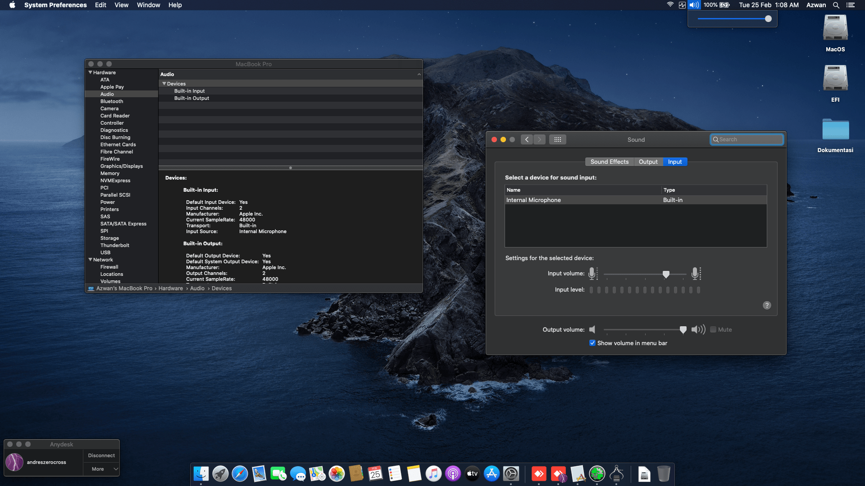Image resolution: width=865 pixels, height=486 pixels.
Task: Open Spotlight search in the menu bar
Action: (836, 5)
